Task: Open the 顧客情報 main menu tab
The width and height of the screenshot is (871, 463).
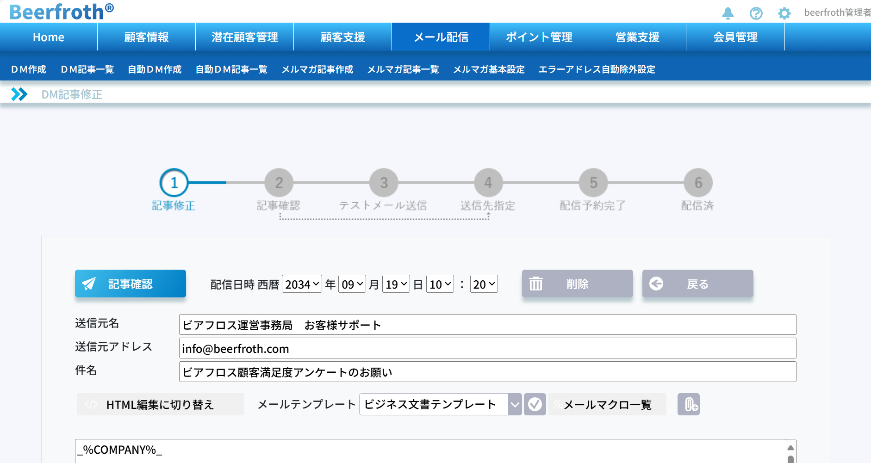Action: pos(146,37)
